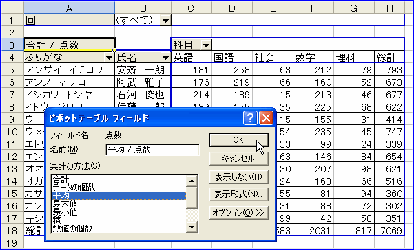Screen dimensions: 414x250
Task: Select column C header
Action: [192, 8]
